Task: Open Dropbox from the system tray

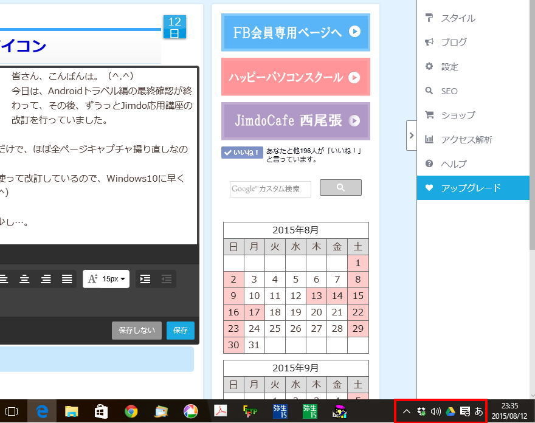Action: 421,411
